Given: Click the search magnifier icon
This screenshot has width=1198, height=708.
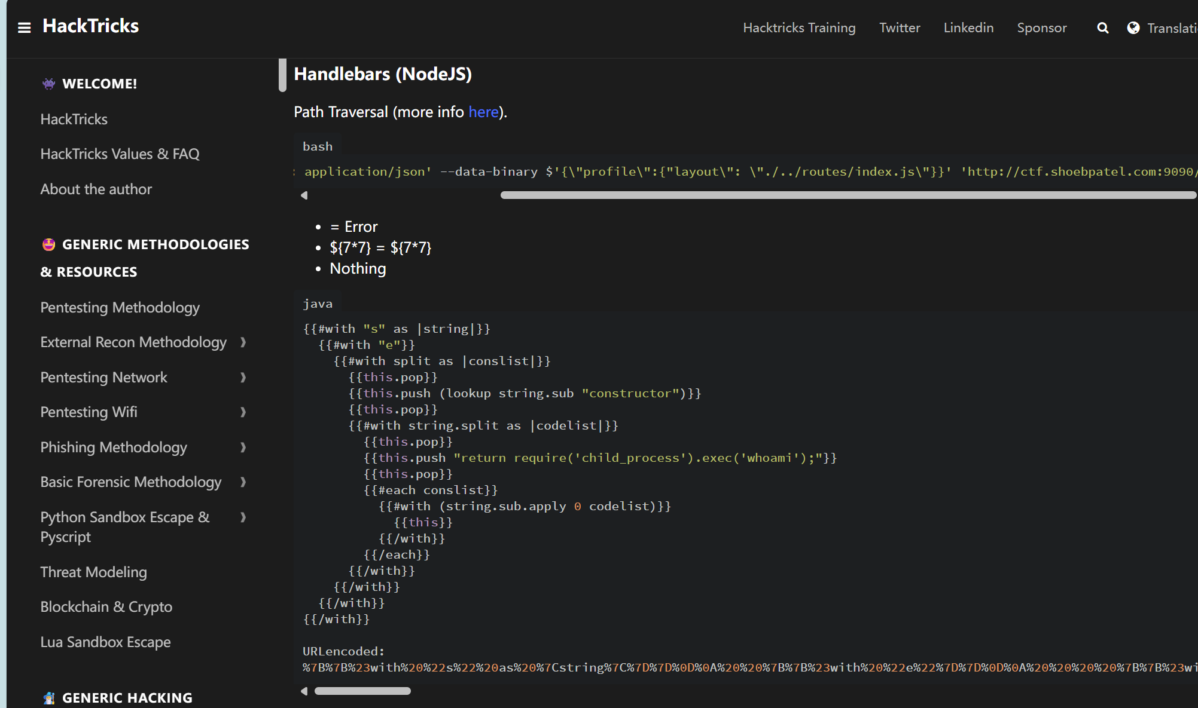Looking at the screenshot, I should point(1103,28).
